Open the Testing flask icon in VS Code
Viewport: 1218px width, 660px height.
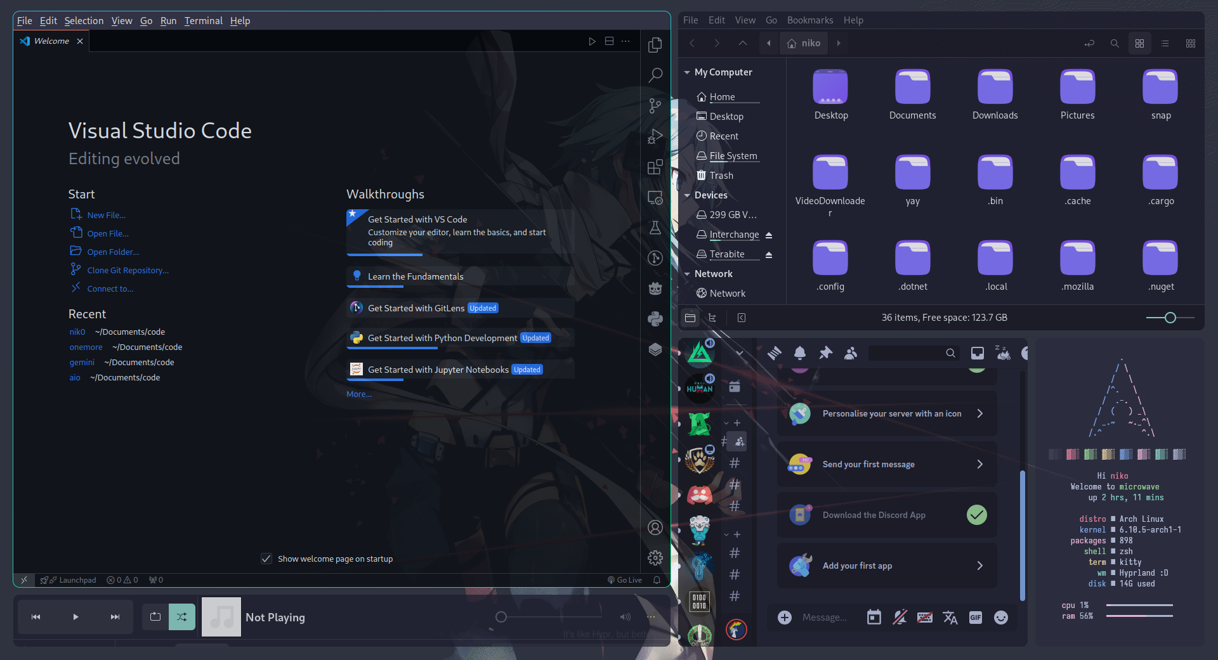[x=655, y=228]
